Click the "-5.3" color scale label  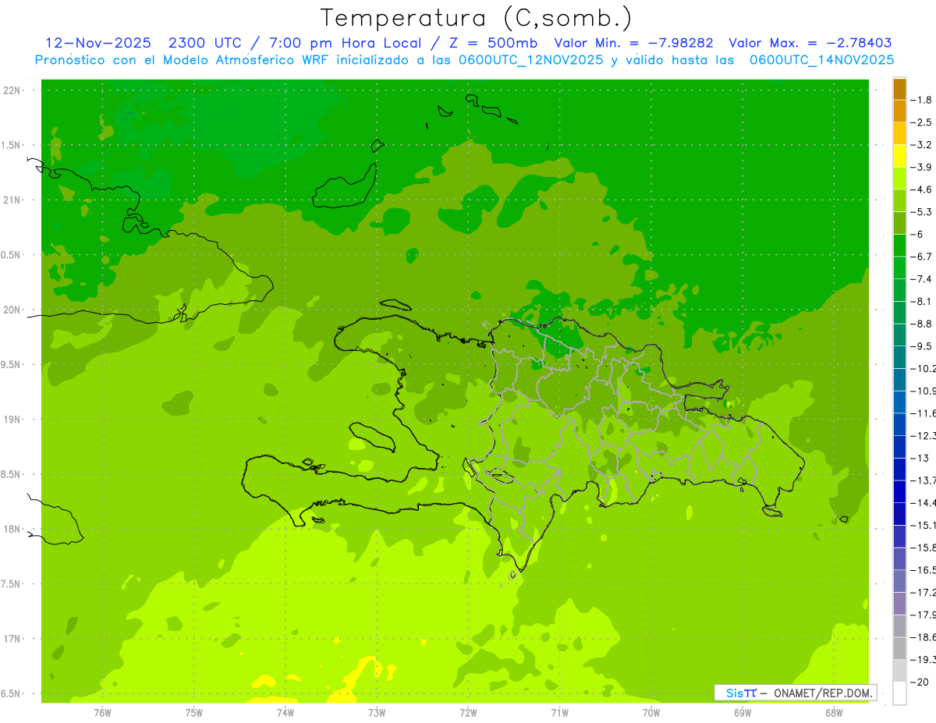(921, 211)
